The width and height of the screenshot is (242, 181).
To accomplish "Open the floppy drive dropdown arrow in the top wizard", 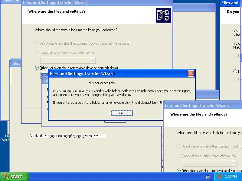I will pos(93,60).
